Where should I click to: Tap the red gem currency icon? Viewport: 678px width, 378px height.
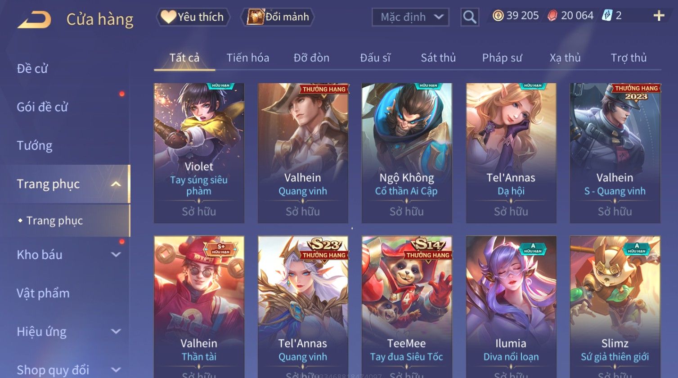[552, 16]
